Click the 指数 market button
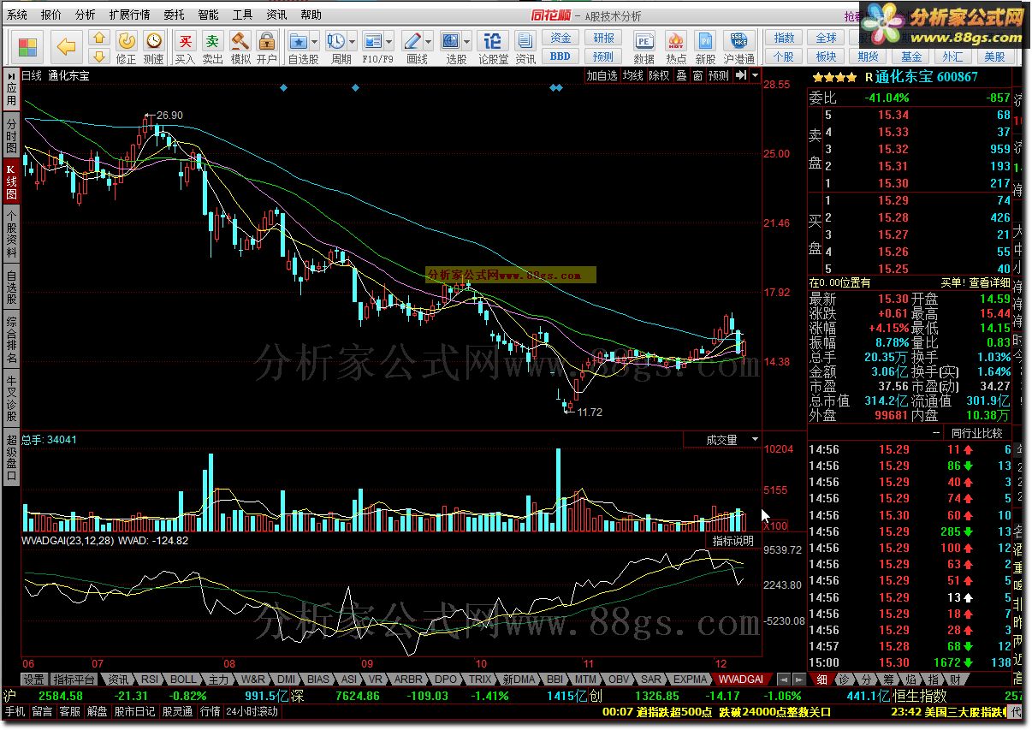The image size is (1032, 730). pos(784,39)
